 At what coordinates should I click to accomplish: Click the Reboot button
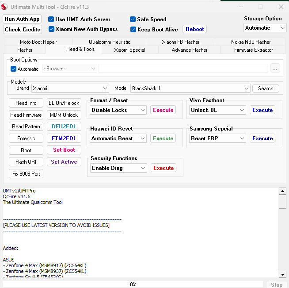[194, 29]
